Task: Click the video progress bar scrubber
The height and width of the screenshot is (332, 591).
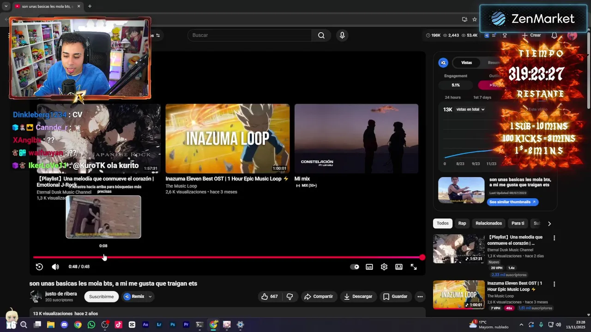Action: click(x=228, y=257)
